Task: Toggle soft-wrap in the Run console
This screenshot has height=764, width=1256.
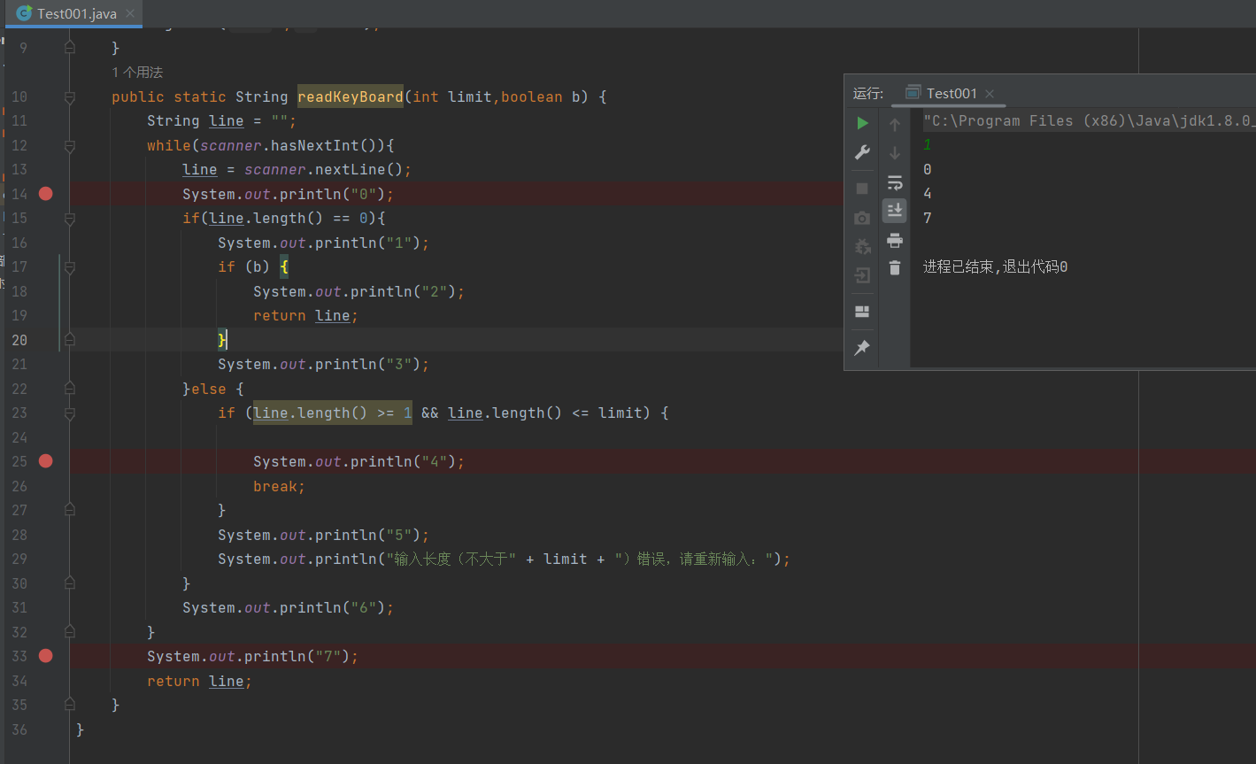Action: [895, 182]
